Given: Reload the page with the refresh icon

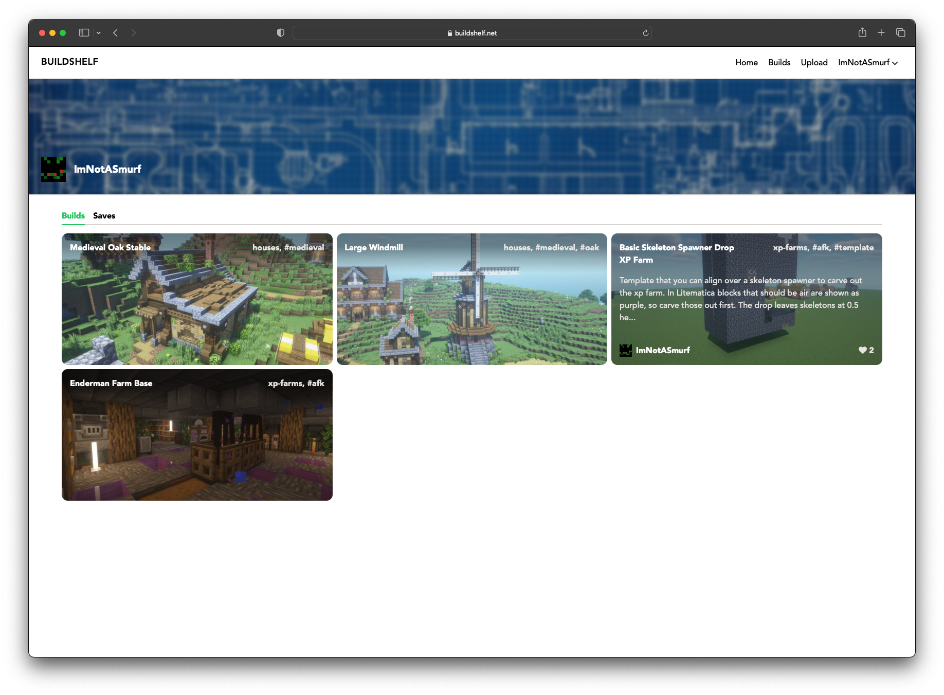Looking at the screenshot, I should [x=646, y=33].
